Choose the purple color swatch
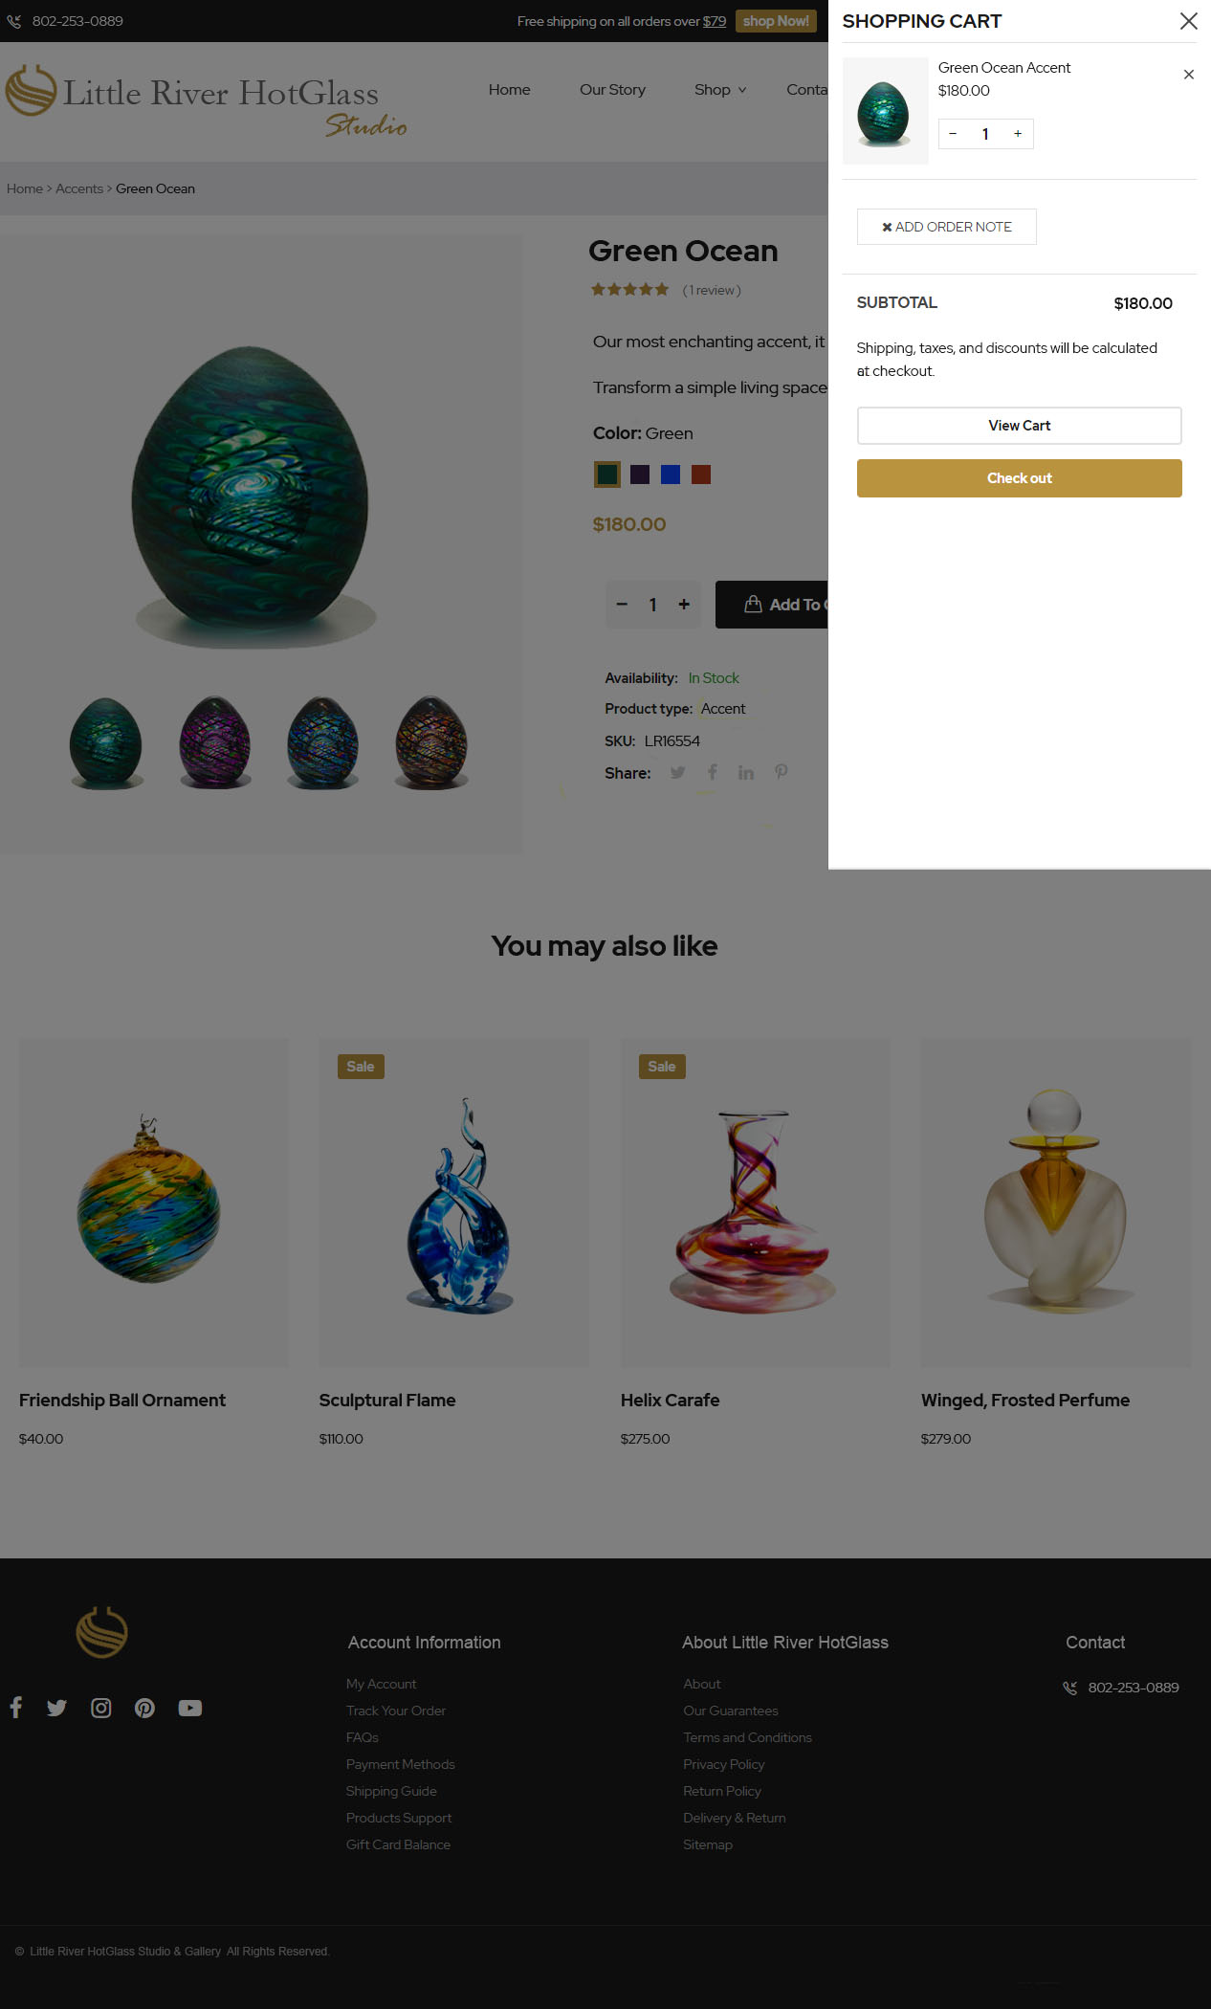The width and height of the screenshot is (1211, 2009). 640,475
